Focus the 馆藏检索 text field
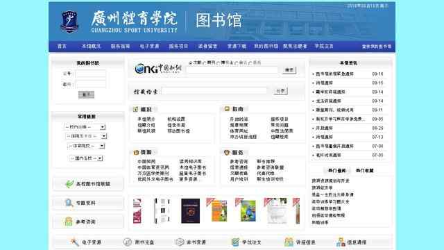Screen dimensions: 444x250 point(214,91)
